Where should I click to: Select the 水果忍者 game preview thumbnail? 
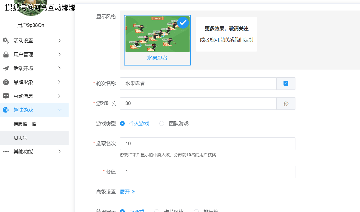pyautogui.click(x=157, y=34)
